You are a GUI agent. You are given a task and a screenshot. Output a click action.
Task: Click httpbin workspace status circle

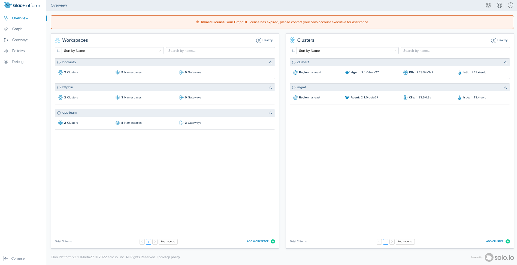59,88
